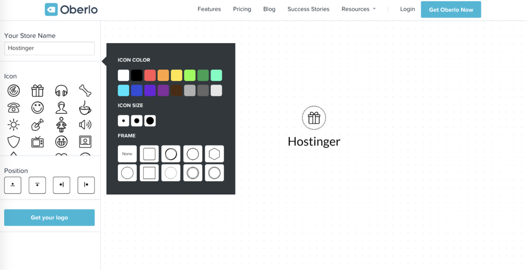Viewport: 527px width, 270px height.
Task: Select the smallest icon size option
Action: coord(124,121)
